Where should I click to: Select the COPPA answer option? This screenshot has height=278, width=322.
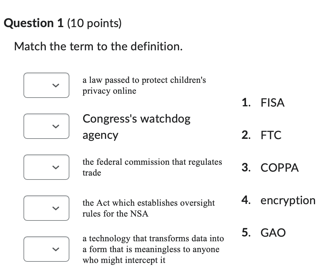click(279, 168)
